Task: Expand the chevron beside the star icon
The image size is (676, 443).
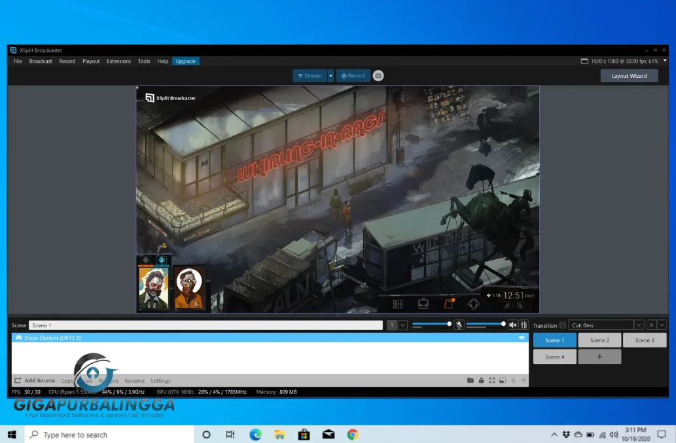Action: click(662, 325)
